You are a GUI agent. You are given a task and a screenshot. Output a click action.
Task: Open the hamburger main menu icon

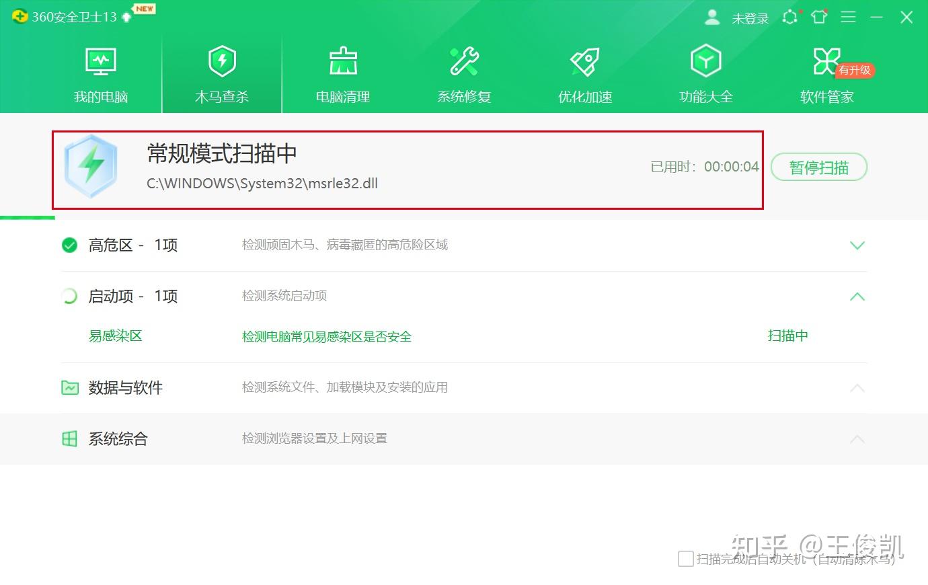click(848, 17)
